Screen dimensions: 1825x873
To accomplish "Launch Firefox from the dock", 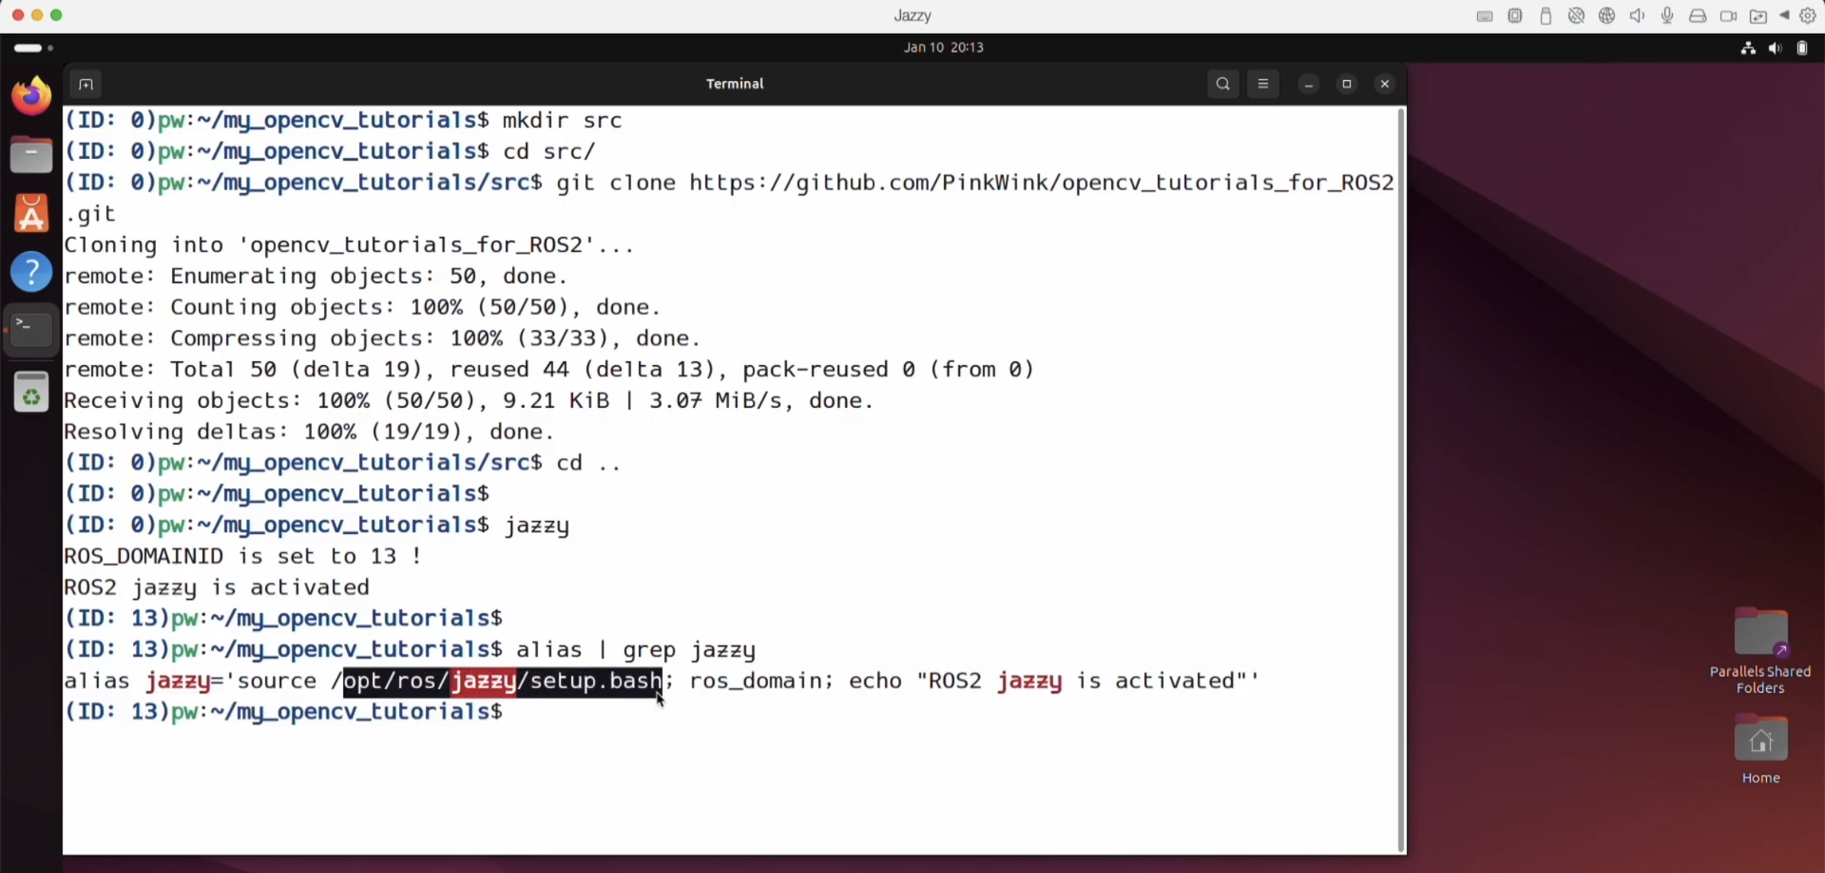I will (31, 96).
